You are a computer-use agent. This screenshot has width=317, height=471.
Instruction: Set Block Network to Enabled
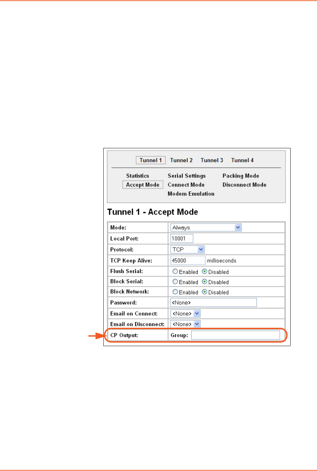(x=175, y=292)
